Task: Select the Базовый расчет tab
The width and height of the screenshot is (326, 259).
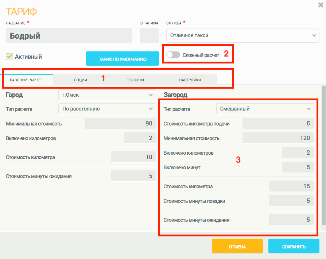Action: coord(26,80)
